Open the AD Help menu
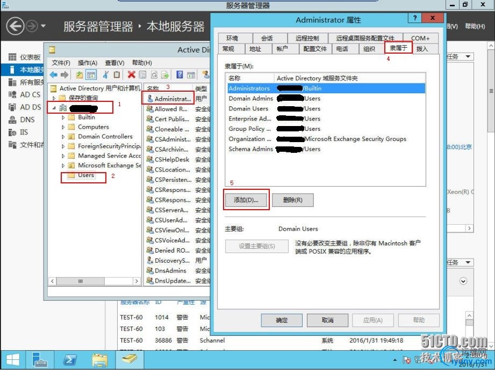Screen dimensions: 495x370 142,63
